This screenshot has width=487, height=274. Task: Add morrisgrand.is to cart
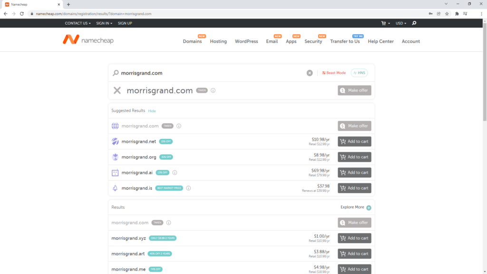(x=354, y=188)
